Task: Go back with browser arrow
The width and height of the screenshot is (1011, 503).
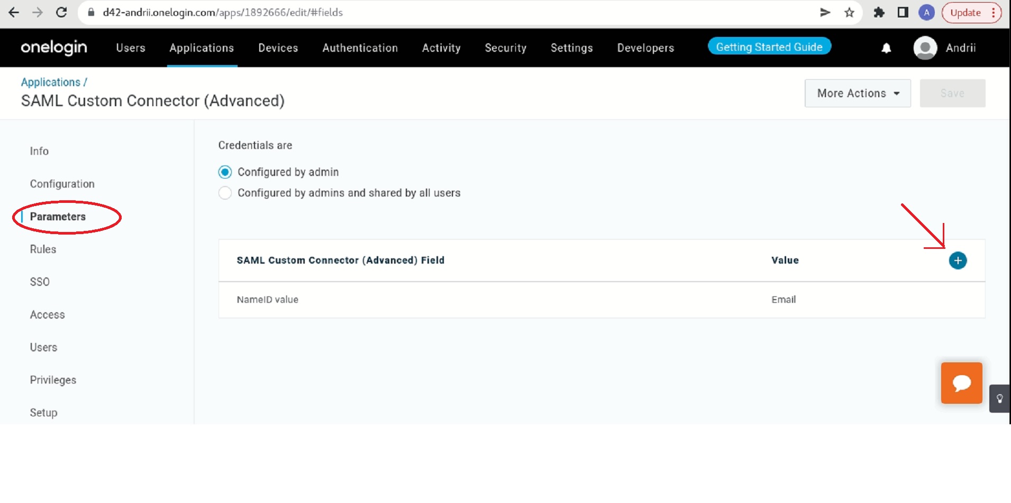Action: click(14, 13)
